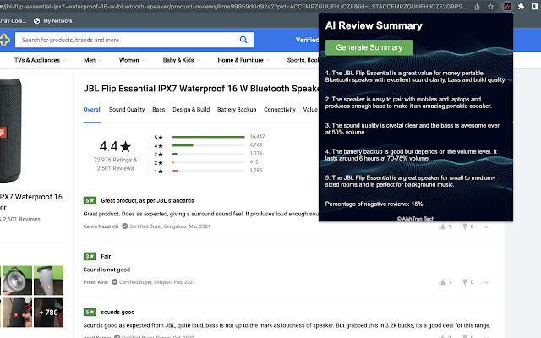Click 'Percentage of negative reviews: 18%' text
Viewport: 541px width, 338px height.
point(374,204)
